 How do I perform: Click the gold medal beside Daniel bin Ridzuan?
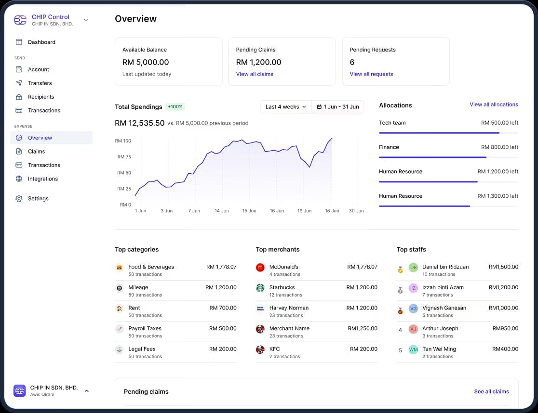pyautogui.click(x=400, y=270)
